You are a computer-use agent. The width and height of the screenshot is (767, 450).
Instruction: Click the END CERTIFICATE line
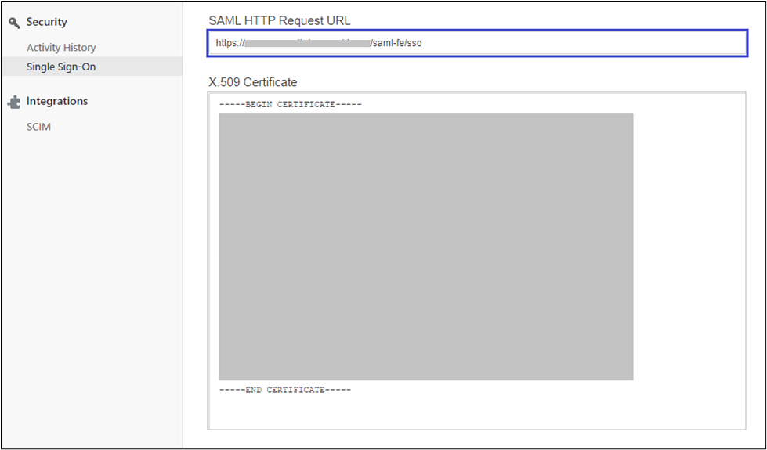(284, 390)
